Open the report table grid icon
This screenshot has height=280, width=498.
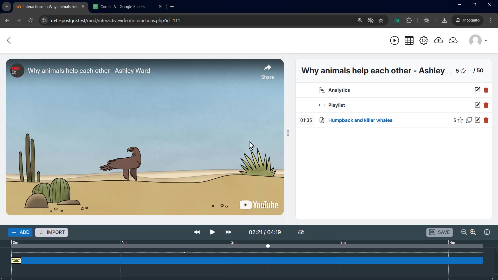[409, 40]
